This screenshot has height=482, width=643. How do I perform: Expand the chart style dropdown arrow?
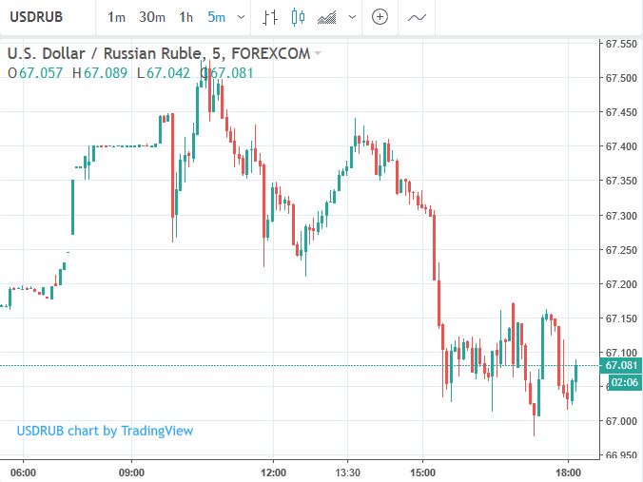[x=352, y=17]
